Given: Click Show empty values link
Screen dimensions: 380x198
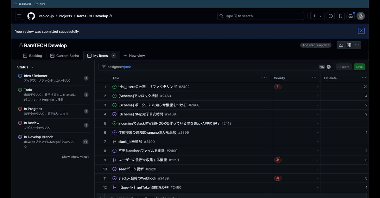Looking at the screenshot, I should [x=75, y=157].
